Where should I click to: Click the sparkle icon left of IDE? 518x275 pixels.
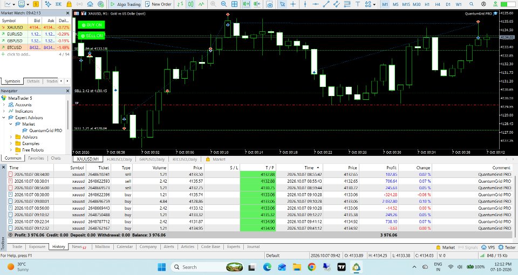(48, 4)
